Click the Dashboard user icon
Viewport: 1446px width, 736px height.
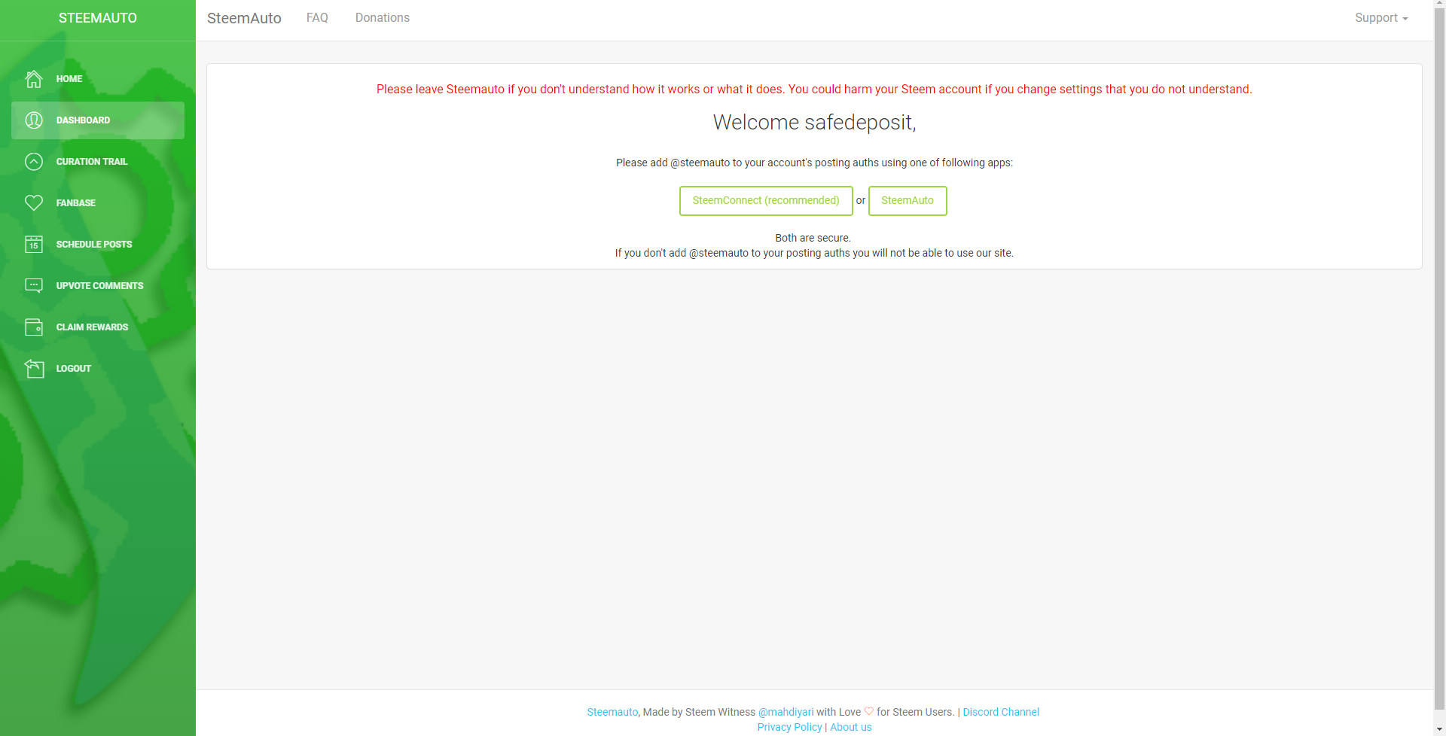pos(34,120)
